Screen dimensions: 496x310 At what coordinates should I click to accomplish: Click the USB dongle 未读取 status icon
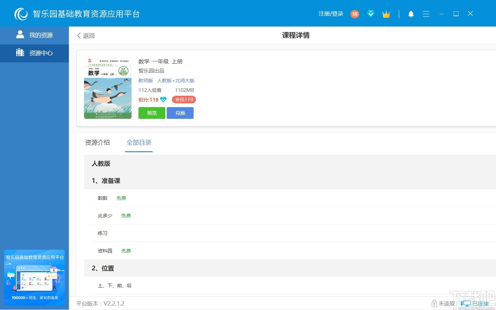pyautogui.click(x=434, y=303)
